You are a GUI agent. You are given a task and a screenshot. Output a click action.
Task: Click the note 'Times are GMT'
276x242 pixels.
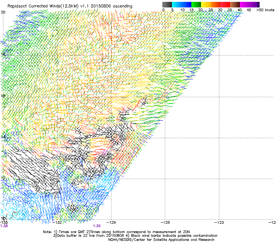click(72, 232)
